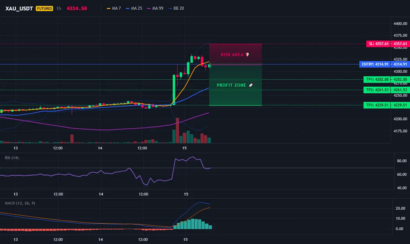Toggle the MA 99 legend entry

coord(155,8)
